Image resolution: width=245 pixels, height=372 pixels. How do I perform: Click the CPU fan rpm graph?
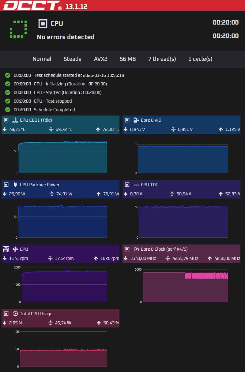pos(64,285)
